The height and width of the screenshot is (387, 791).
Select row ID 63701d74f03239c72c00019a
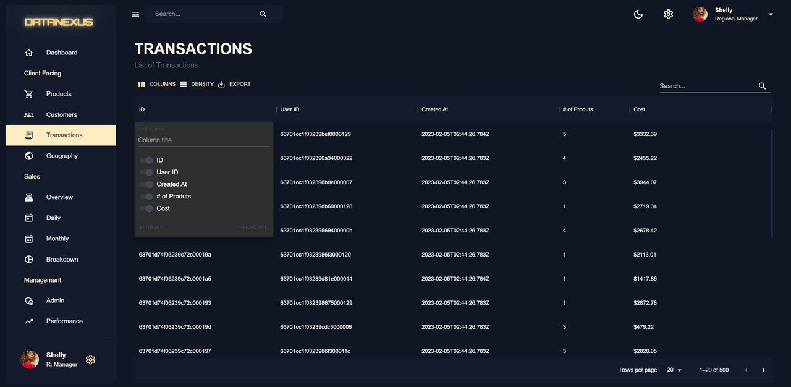(175, 255)
